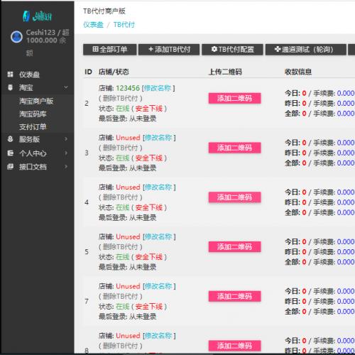This screenshot has width=355, height=355.
Task: Select 淘宝码库 submenu item
Action: pos(33,114)
